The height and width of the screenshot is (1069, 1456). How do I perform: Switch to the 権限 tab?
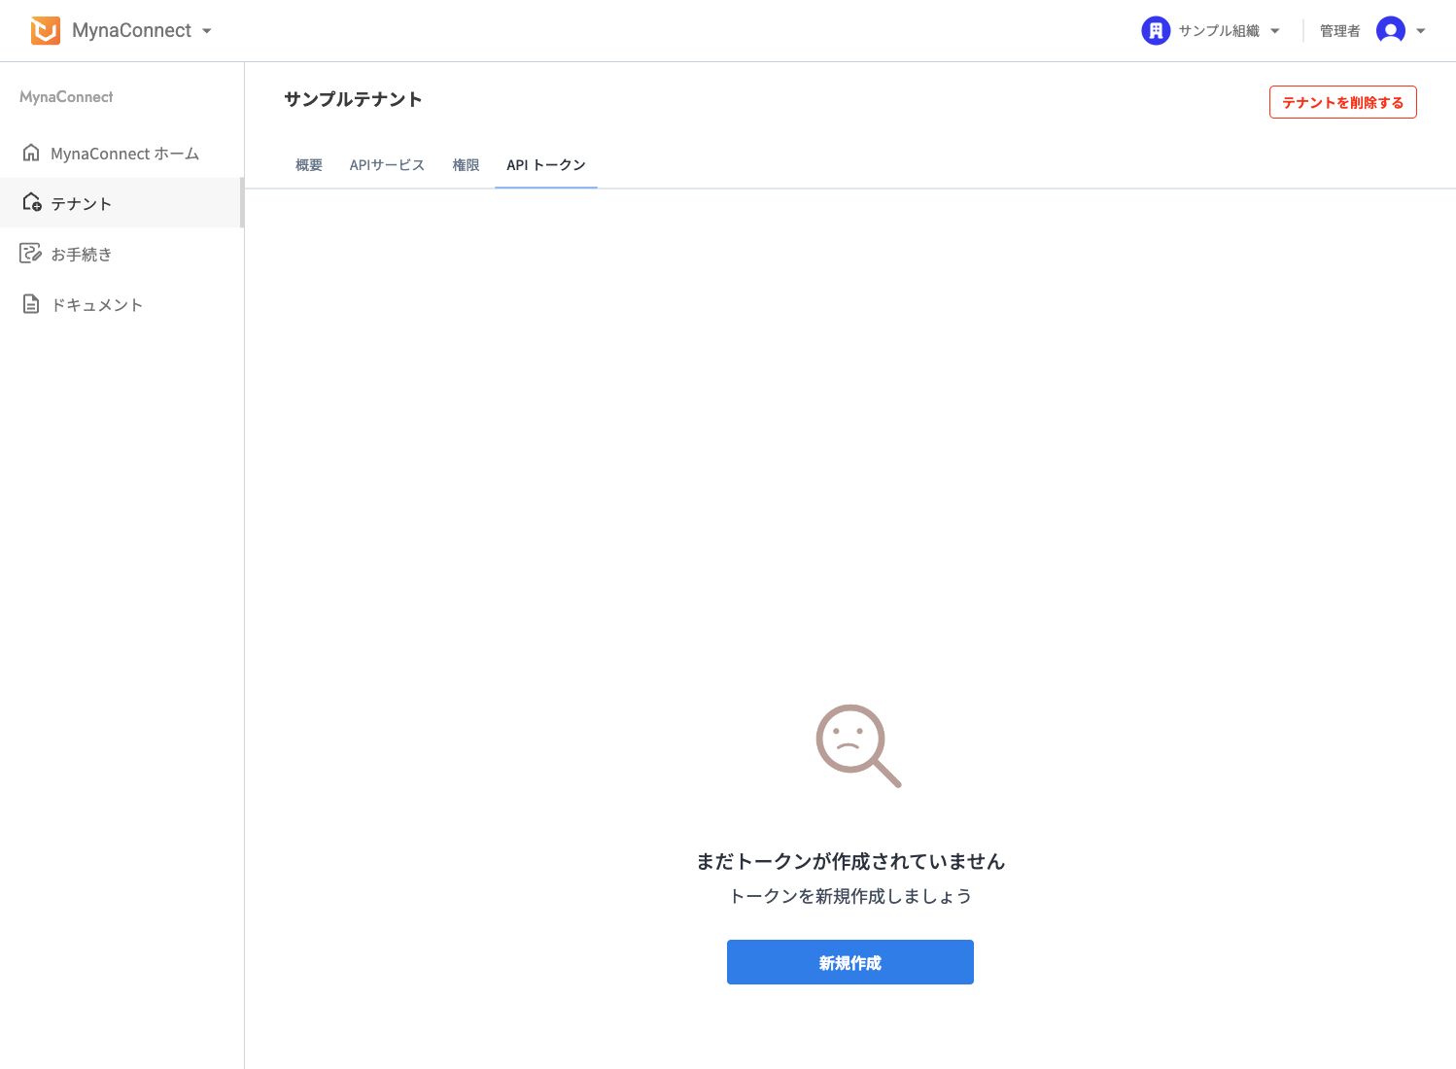coord(466,165)
